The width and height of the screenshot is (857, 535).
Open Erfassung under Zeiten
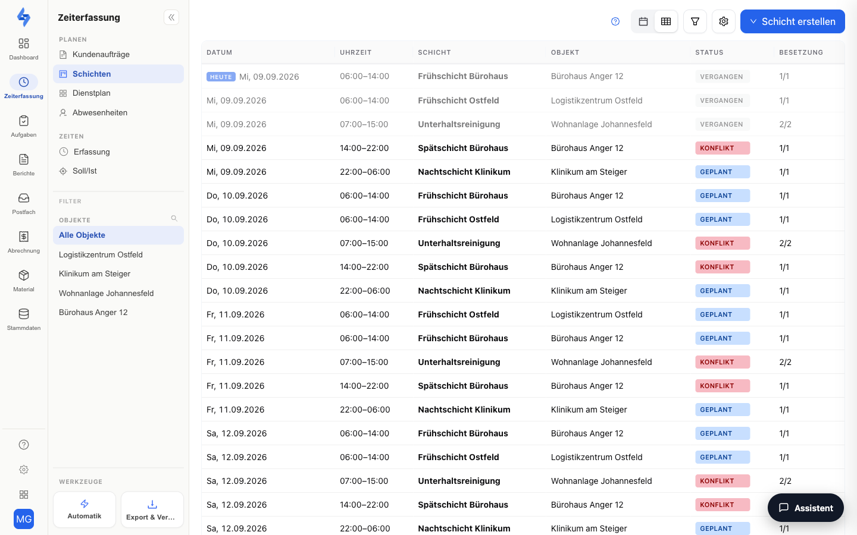[x=118, y=152]
